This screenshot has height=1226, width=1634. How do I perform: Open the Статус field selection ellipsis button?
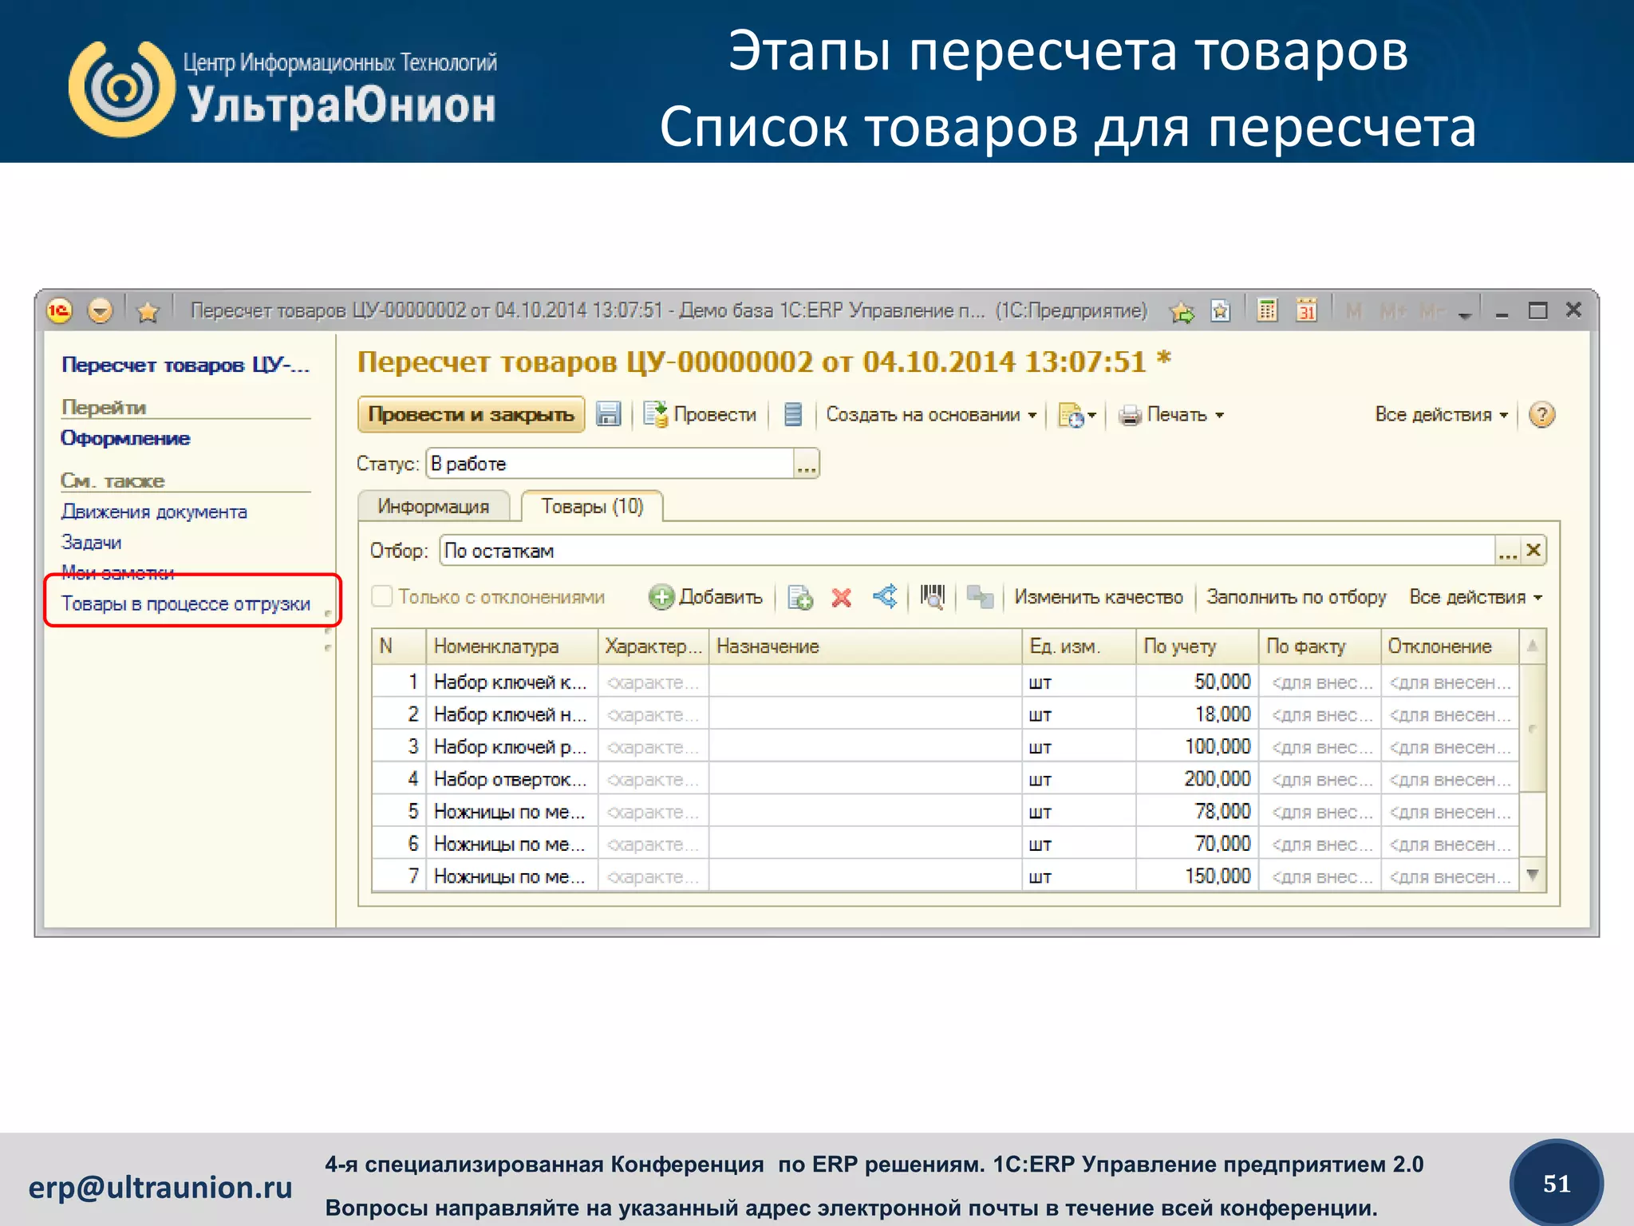click(807, 464)
